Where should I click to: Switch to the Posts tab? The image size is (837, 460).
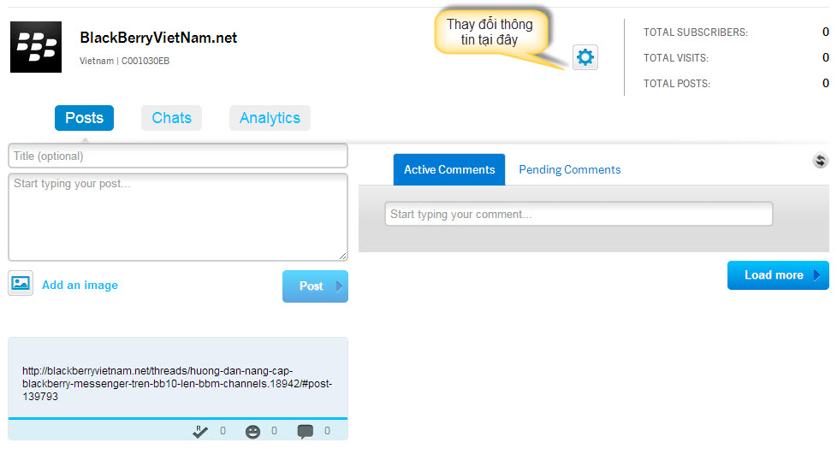pyautogui.click(x=85, y=118)
